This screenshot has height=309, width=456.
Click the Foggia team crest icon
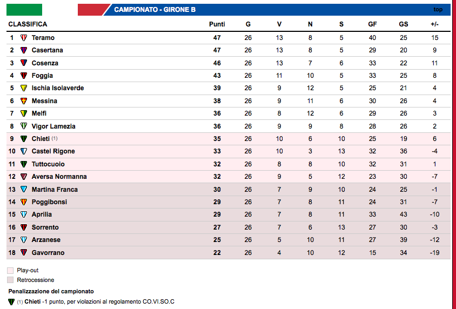click(x=24, y=76)
